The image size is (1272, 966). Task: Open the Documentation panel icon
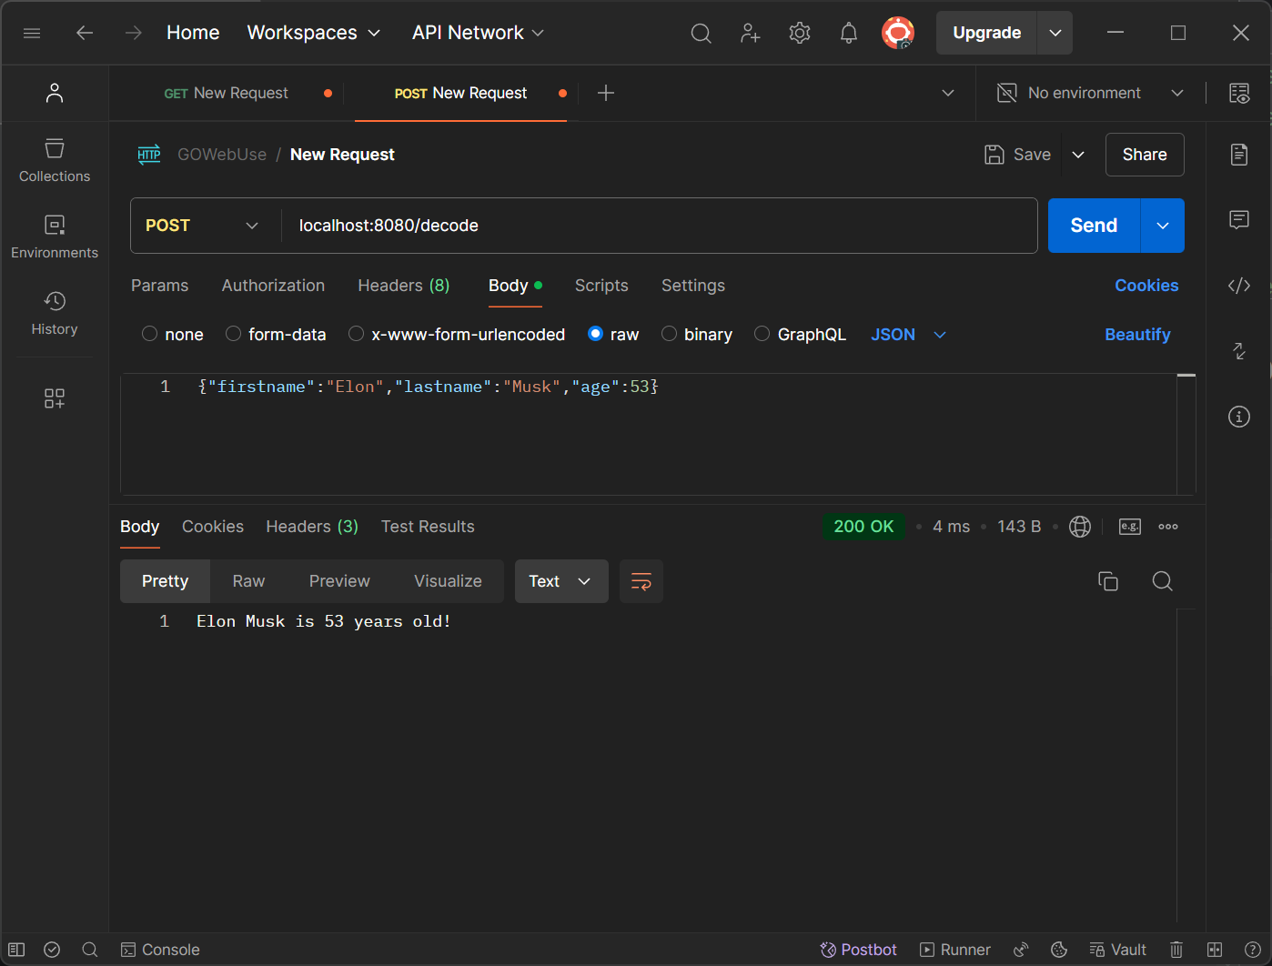[1239, 155]
